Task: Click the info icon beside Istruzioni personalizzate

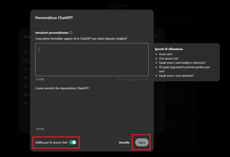Action: [x=71, y=33]
